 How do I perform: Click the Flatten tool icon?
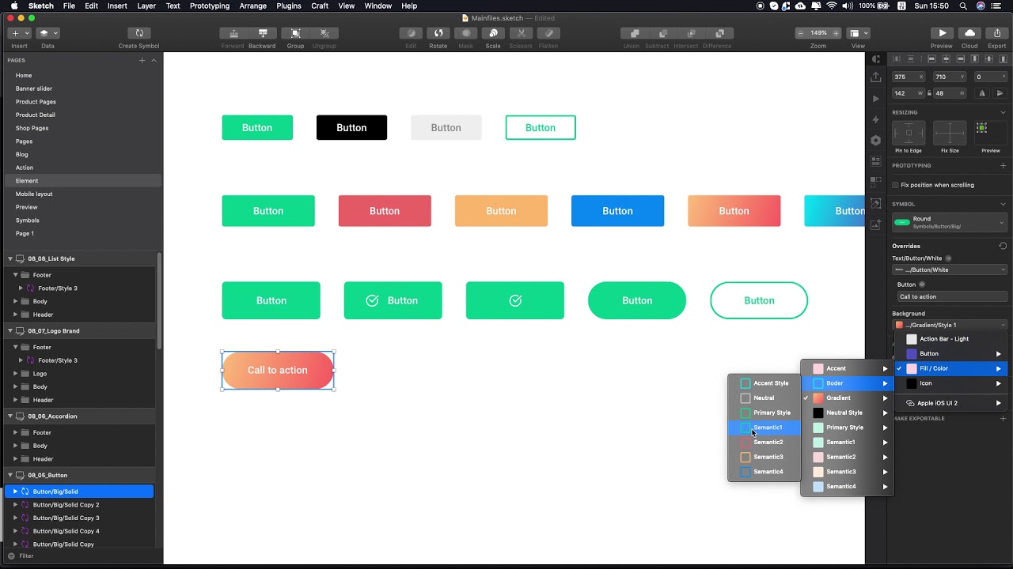tap(548, 33)
